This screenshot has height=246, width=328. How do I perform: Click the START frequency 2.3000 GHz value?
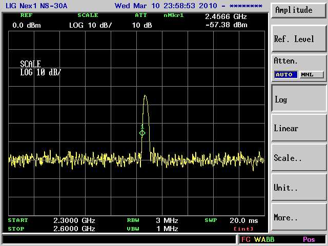74,220
